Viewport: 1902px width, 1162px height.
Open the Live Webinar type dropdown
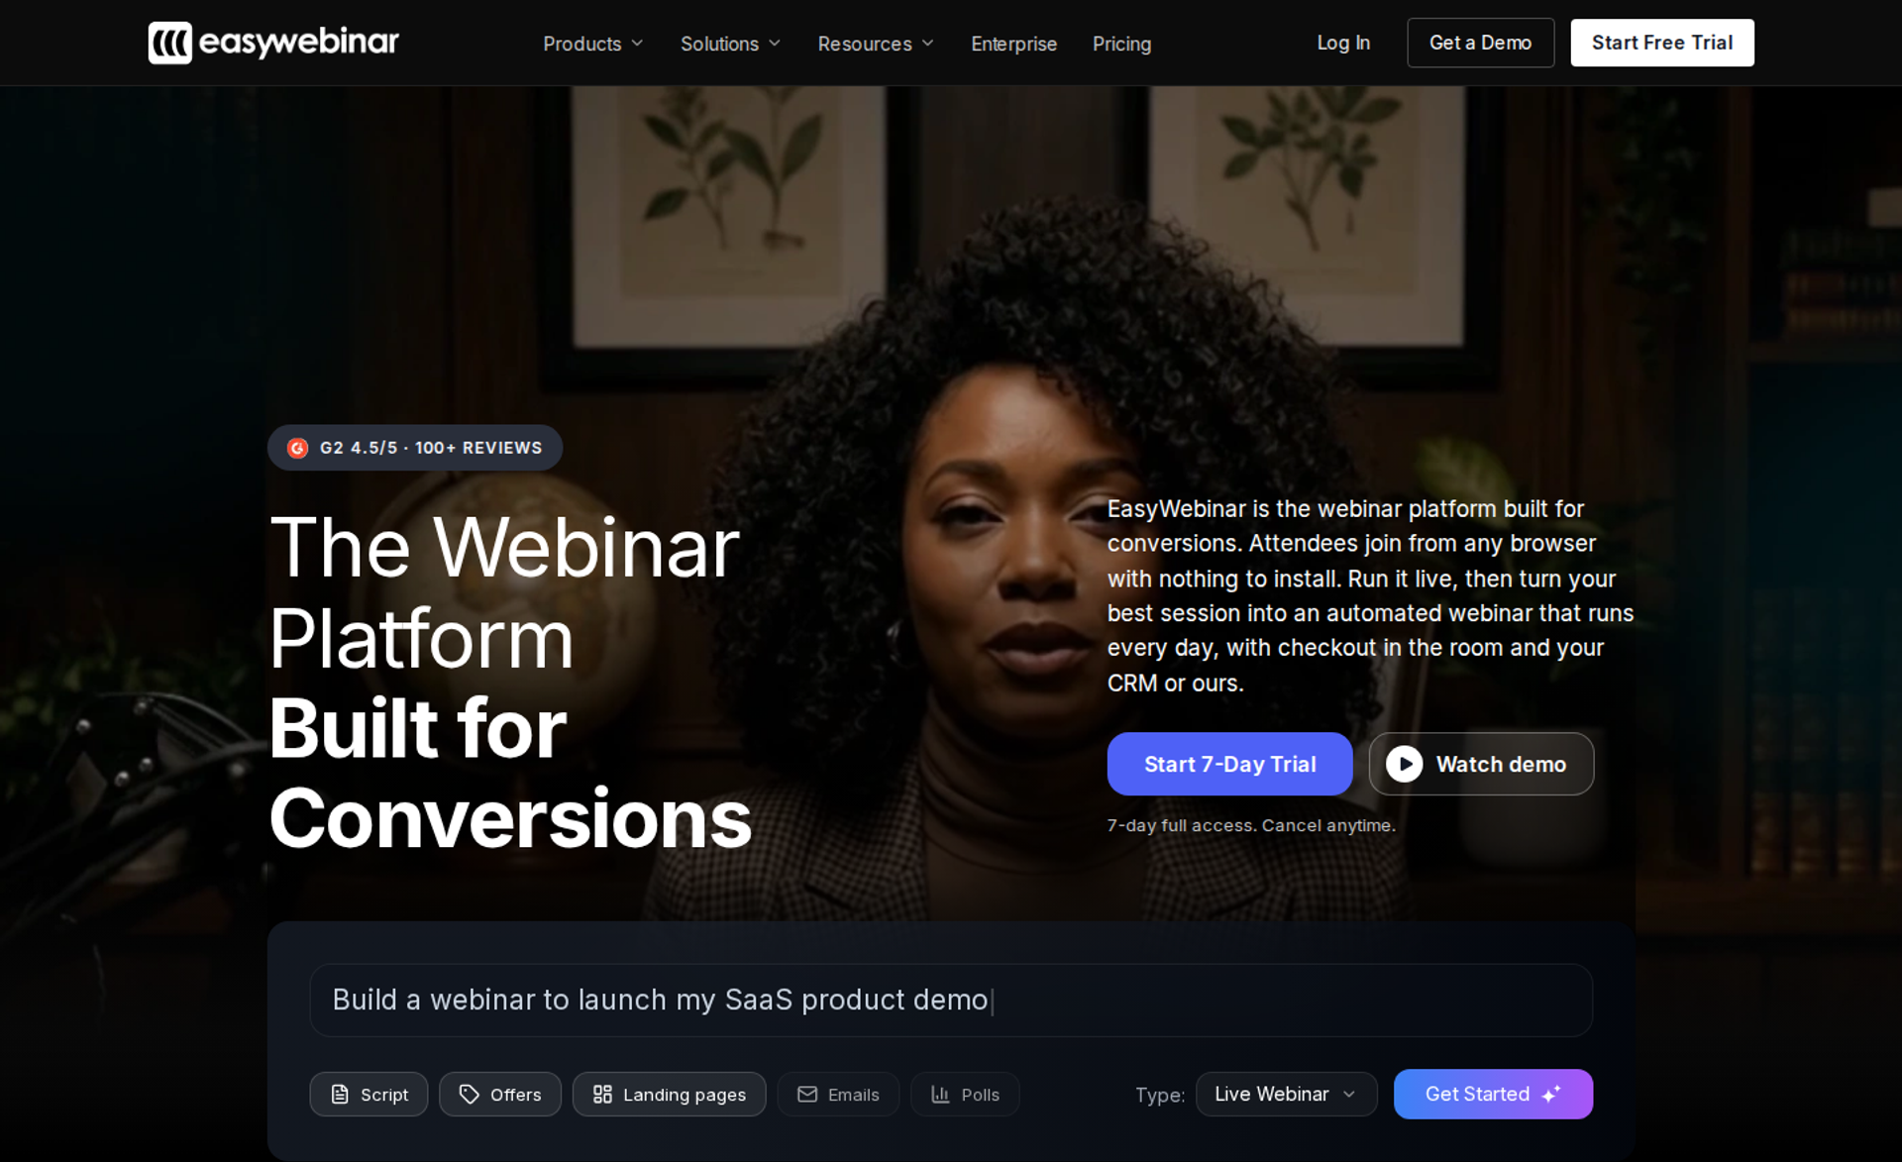point(1286,1095)
